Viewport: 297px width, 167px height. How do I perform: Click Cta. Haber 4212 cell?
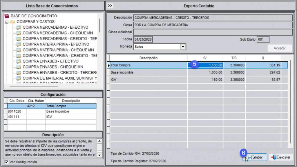pyautogui.click(x=36, y=106)
